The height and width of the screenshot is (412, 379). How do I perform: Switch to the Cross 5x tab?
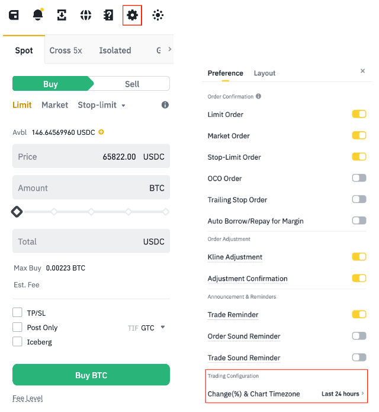[66, 50]
